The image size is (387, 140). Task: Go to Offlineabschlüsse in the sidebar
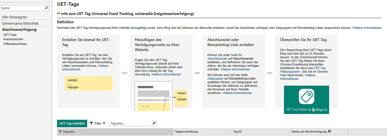(x=15, y=44)
